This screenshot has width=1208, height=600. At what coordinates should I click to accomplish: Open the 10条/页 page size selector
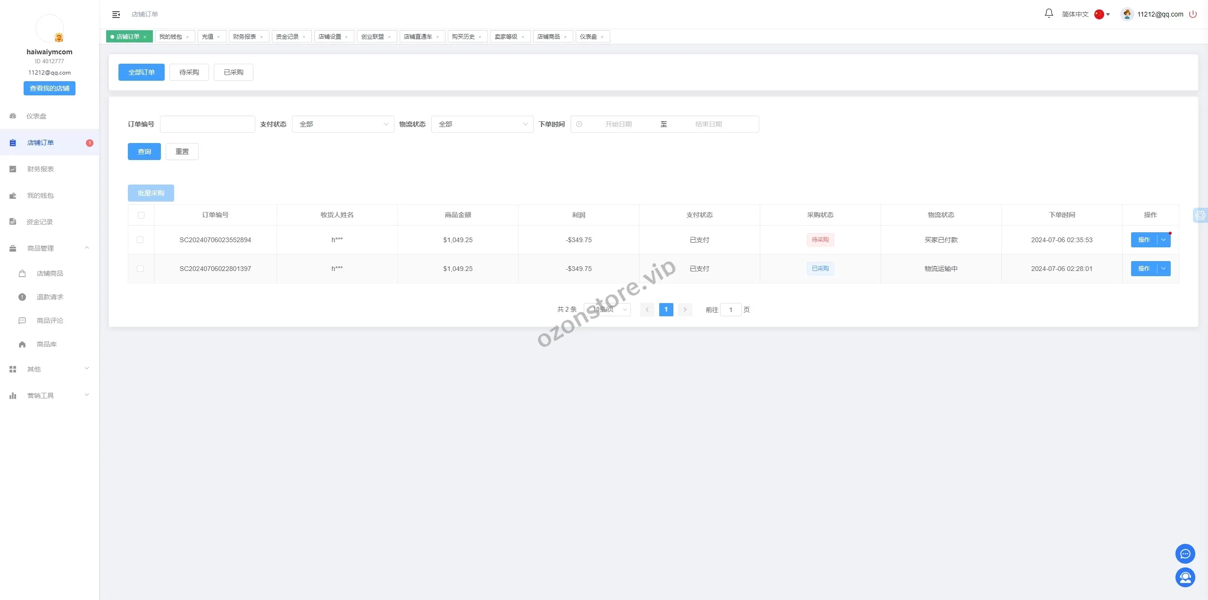click(607, 310)
